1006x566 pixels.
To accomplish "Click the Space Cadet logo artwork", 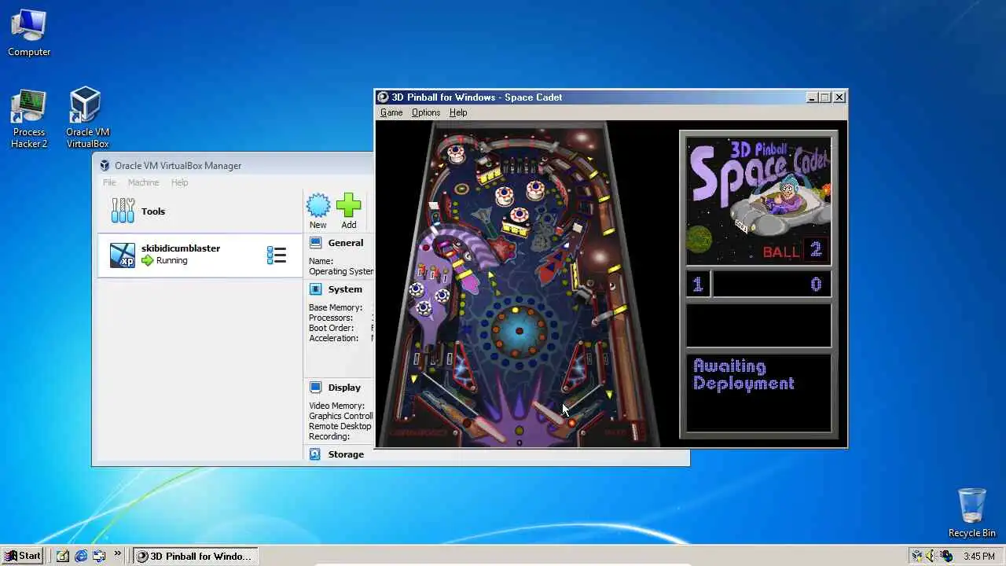I will tap(758, 201).
